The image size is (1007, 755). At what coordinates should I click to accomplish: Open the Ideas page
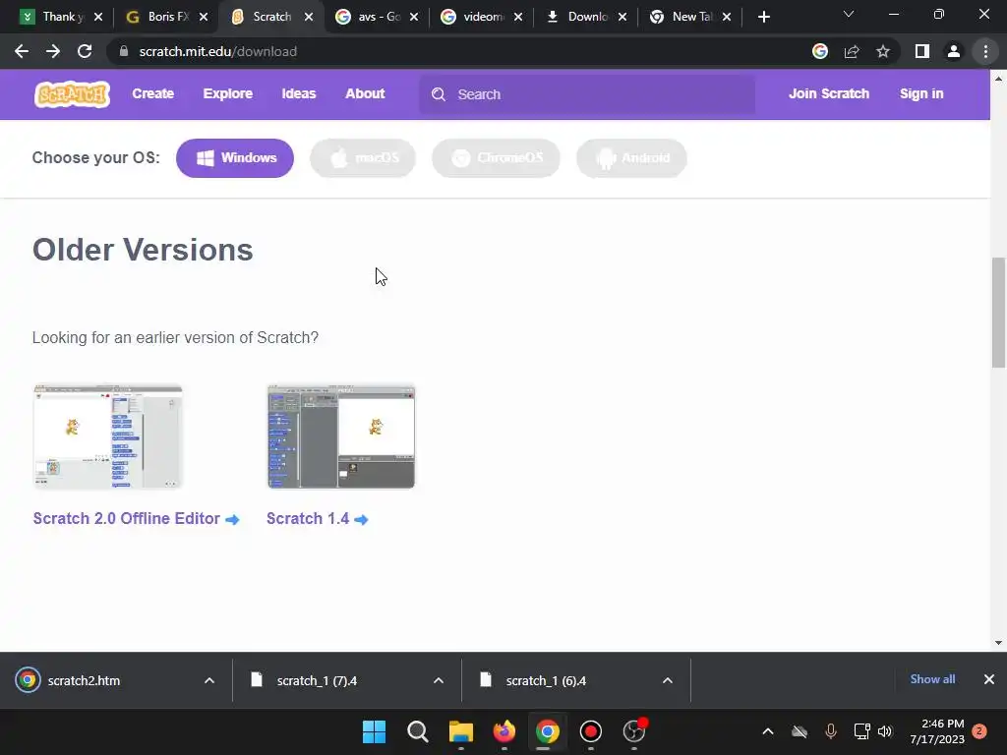pos(299,93)
